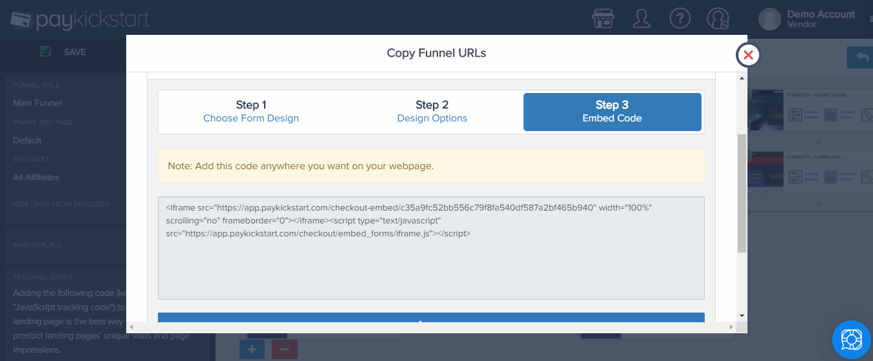The image size is (873, 361).
Task: Click inside the iframe embed code box
Action: tap(431, 248)
